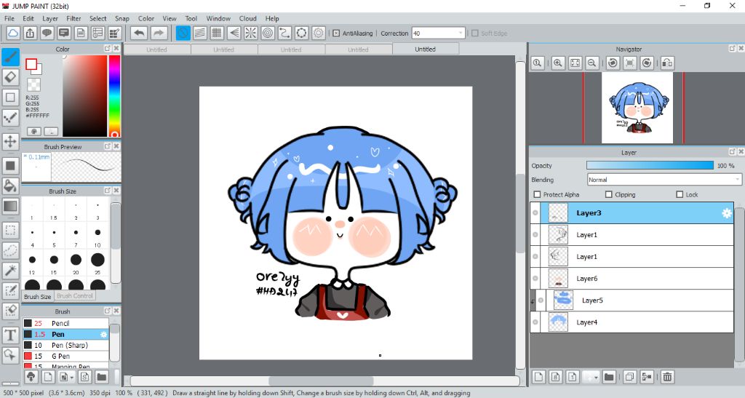Viewport: 745px width, 398px height.
Task: Select the Bucket fill tool
Action: tap(10, 186)
